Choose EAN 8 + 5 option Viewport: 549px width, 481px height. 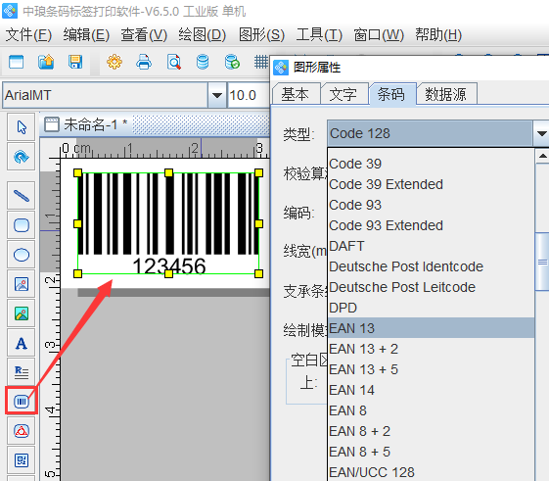click(432, 452)
